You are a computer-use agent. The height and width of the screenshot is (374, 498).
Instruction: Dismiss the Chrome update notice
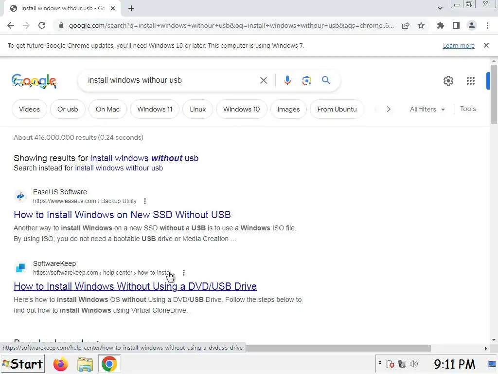[x=486, y=45]
